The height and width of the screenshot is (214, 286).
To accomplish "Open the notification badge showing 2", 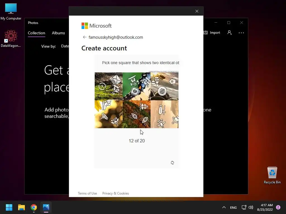I will click(x=278, y=207).
